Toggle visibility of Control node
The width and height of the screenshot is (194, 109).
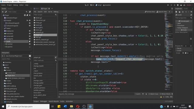(x=30, y=44)
